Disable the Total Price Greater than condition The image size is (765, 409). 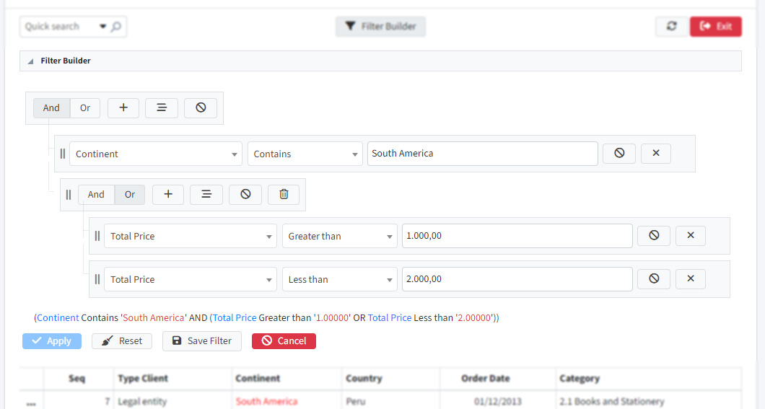(654, 236)
